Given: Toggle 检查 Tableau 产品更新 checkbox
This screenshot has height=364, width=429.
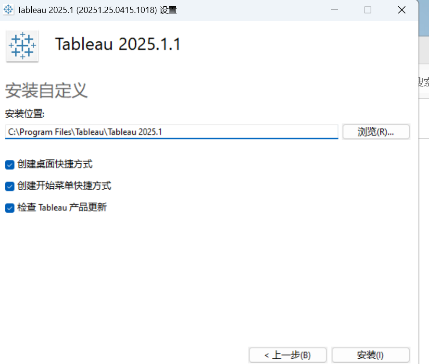Looking at the screenshot, I should click(10, 208).
